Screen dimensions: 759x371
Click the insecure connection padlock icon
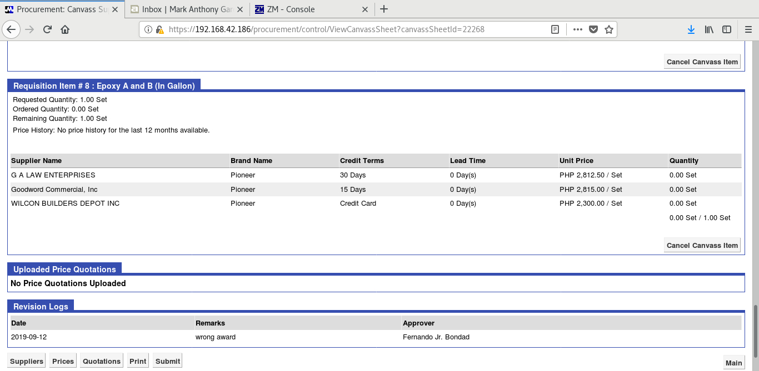tap(159, 29)
